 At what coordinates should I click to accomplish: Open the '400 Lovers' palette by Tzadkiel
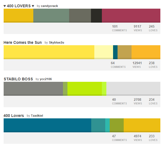(x=14, y=116)
